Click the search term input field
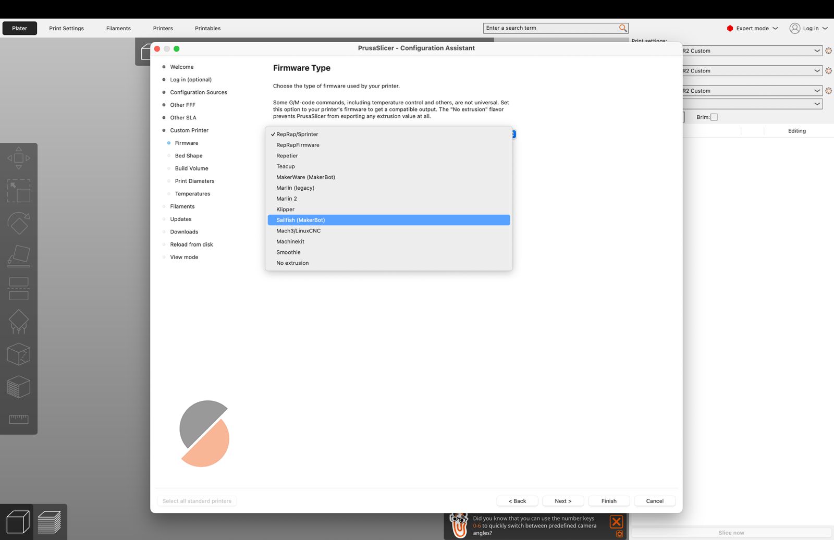The height and width of the screenshot is (540, 834). (x=550, y=28)
